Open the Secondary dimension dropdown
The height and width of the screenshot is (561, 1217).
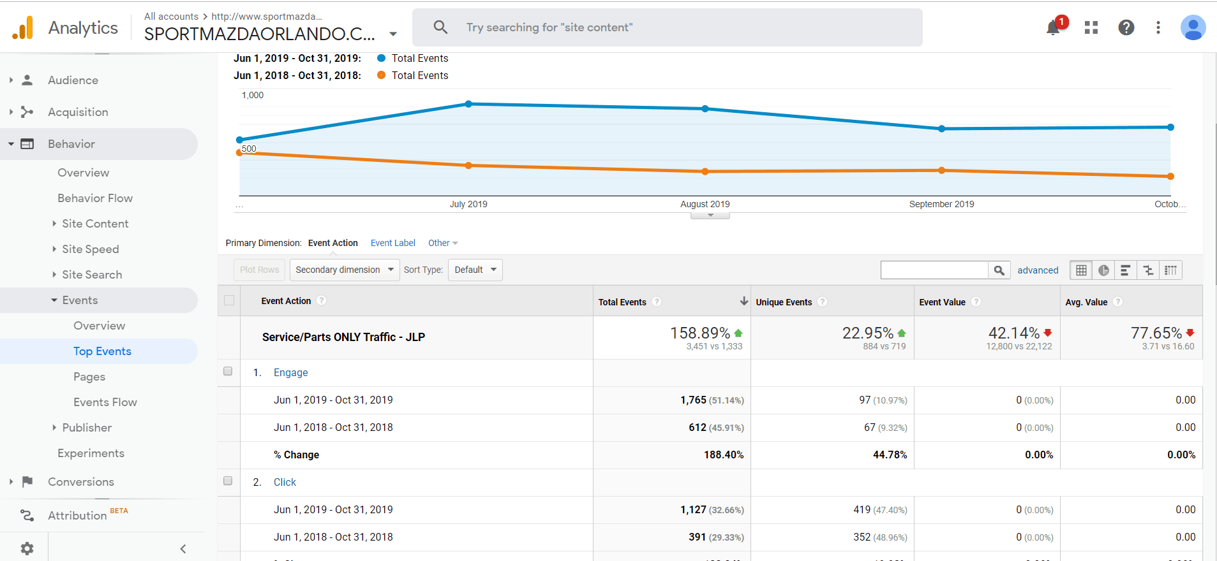pyautogui.click(x=345, y=270)
